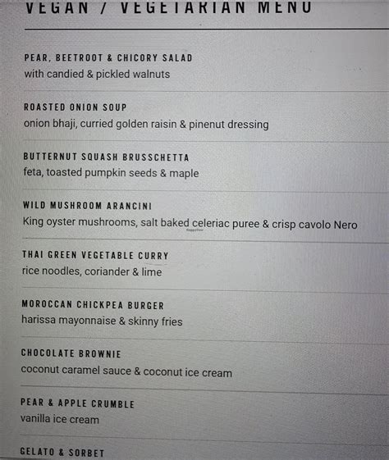389x460 pixels.
Task: Click the small watermark under 'celeriac'
Action: (x=194, y=230)
